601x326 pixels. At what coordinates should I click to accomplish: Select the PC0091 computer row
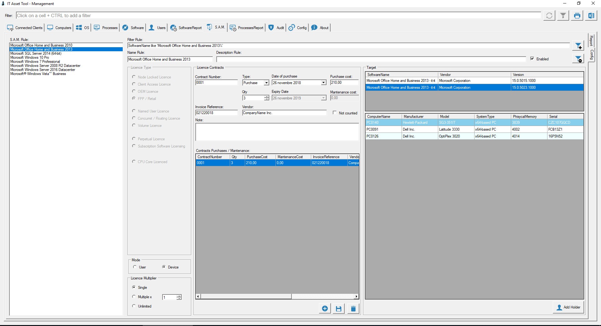[474, 129]
